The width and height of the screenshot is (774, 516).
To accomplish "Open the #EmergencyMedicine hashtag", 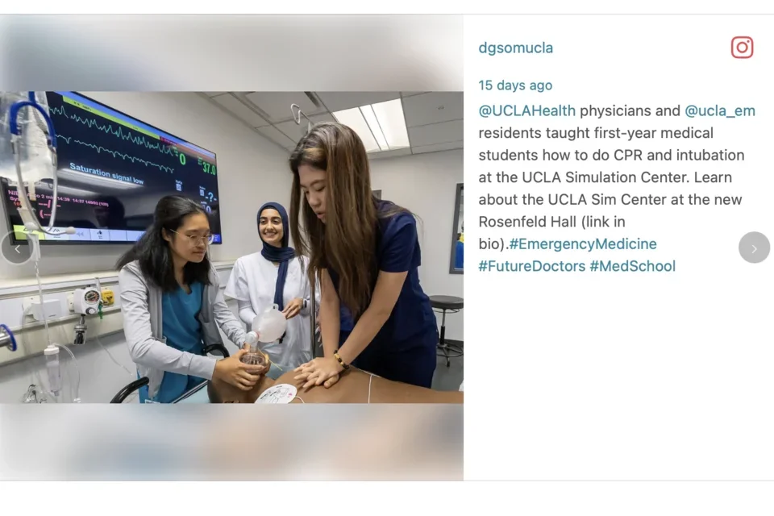I will [582, 244].
